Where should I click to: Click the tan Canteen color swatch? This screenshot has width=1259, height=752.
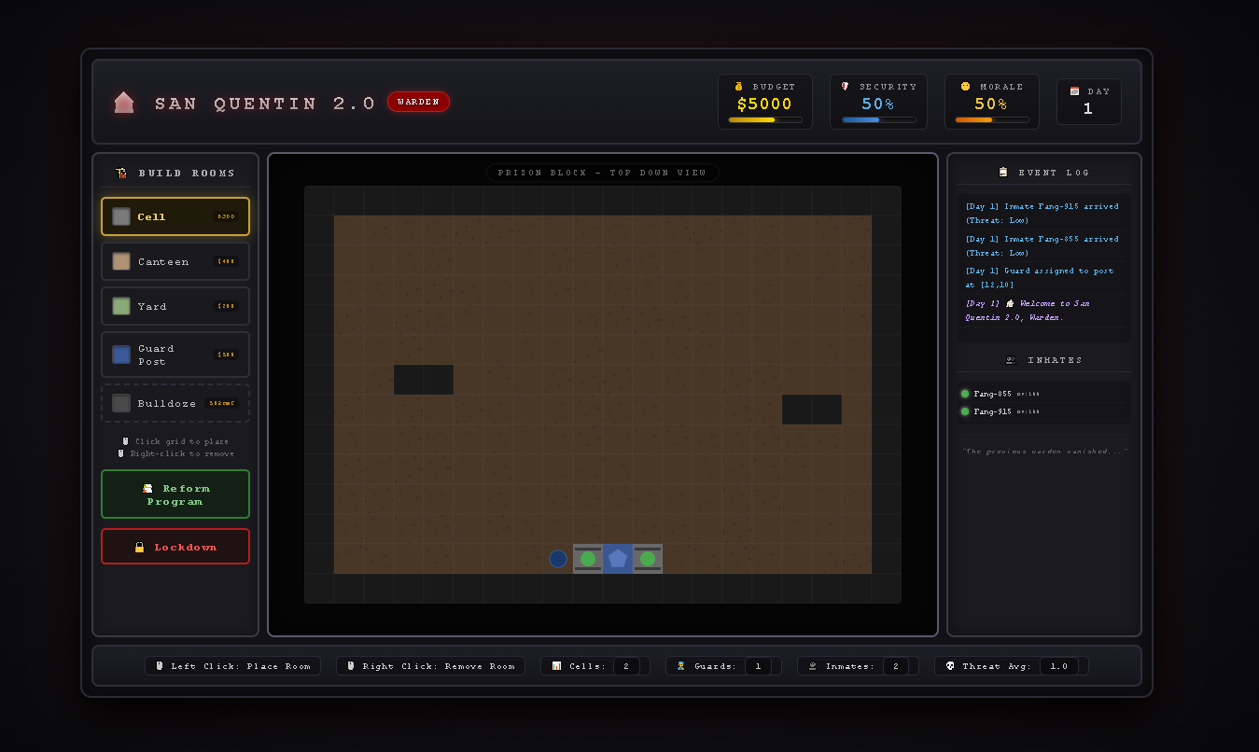point(121,261)
